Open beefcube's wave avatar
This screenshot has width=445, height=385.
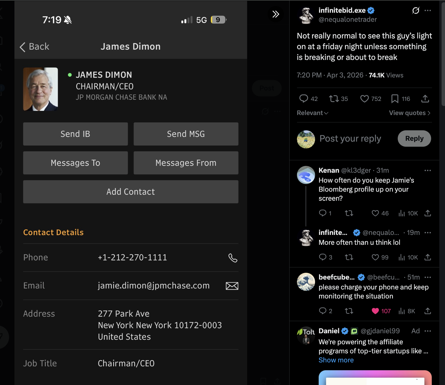click(x=306, y=282)
